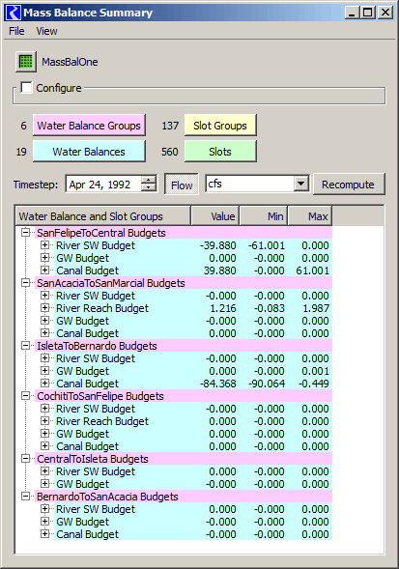
Task: Click the RiverWare logo in the title bar
Action: [14, 13]
